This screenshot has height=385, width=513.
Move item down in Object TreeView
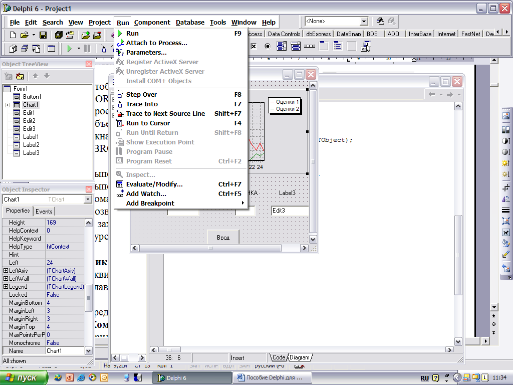coord(47,76)
